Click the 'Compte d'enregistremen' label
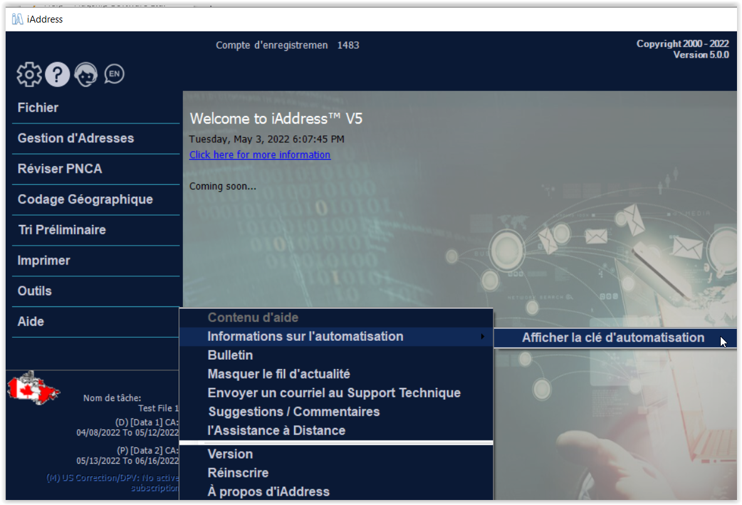The image size is (742, 505). (271, 45)
